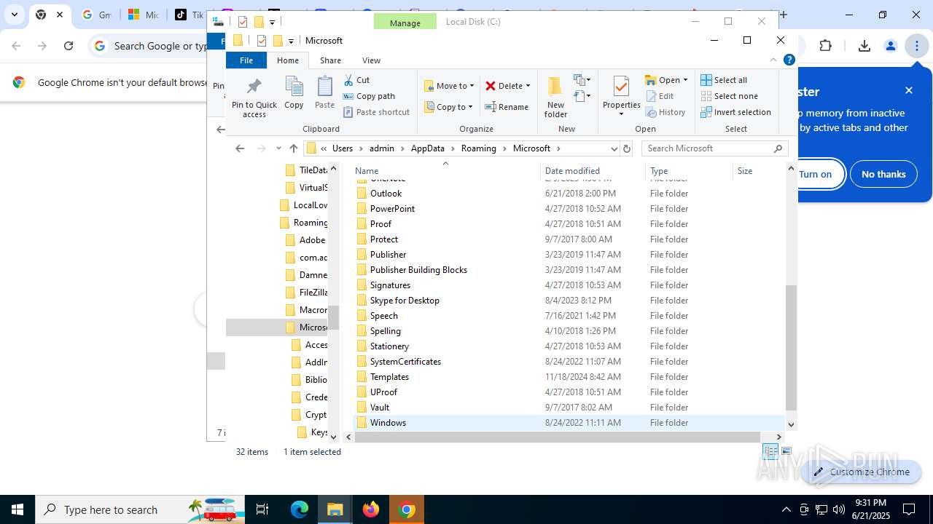Go back using Explorer back arrow
The width and height of the screenshot is (933, 524).
pyautogui.click(x=240, y=148)
